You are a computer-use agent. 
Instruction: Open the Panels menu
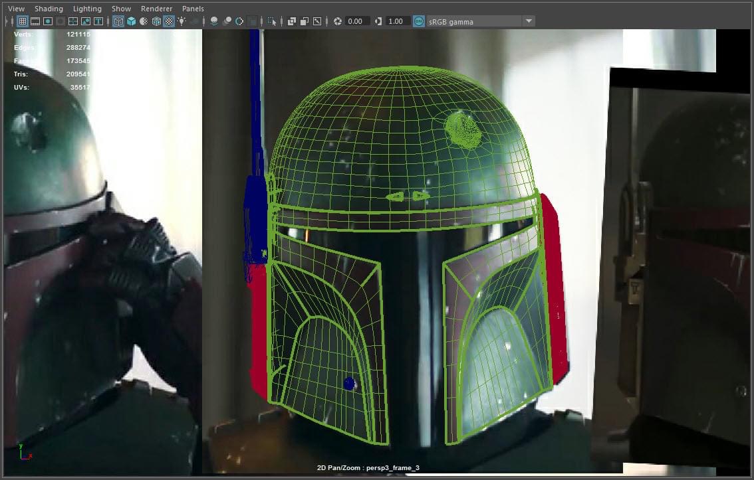[193, 9]
